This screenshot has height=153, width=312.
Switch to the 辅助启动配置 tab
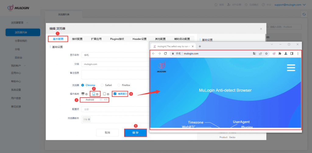(182, 39)
